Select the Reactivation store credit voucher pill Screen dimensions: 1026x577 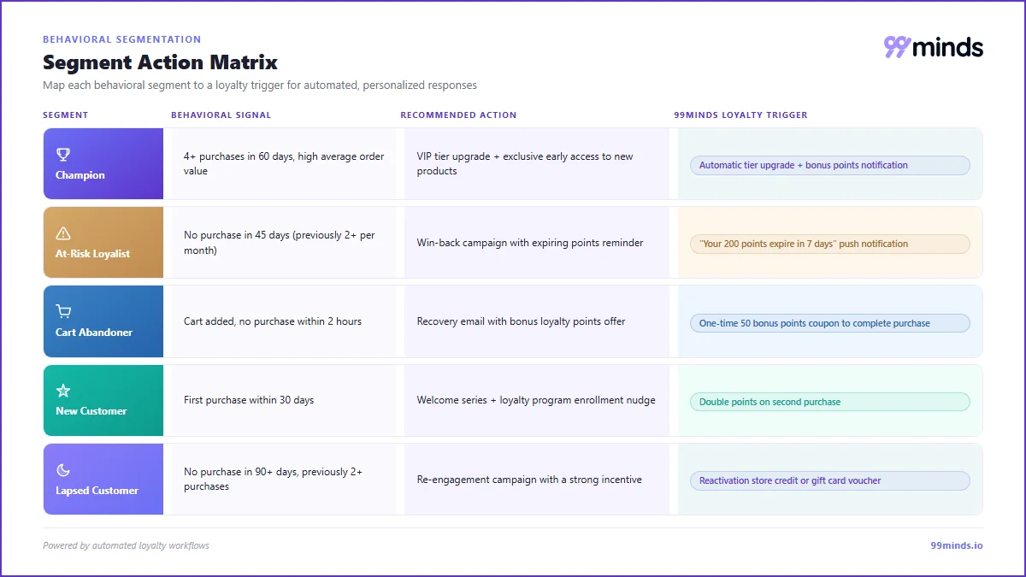point(830,480)
